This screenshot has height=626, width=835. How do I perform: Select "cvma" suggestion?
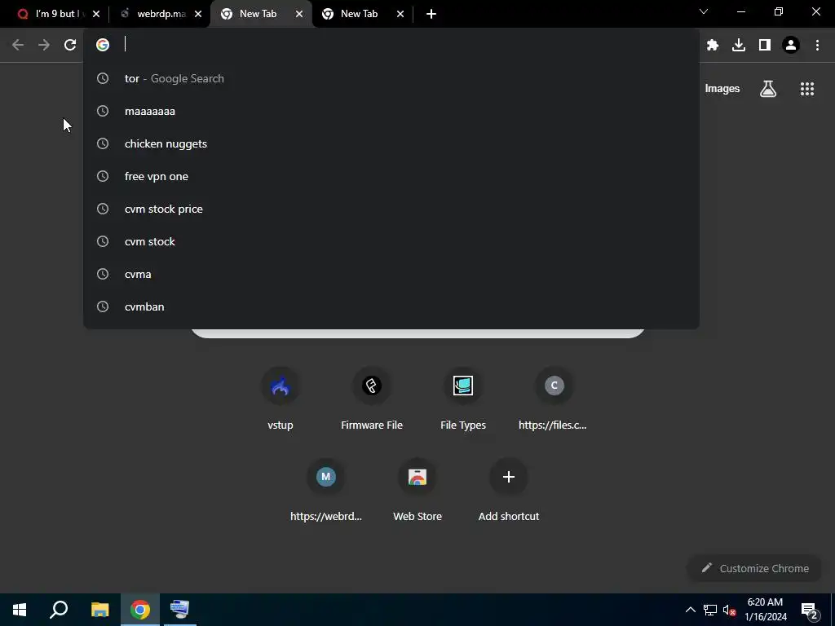point(391,274)
